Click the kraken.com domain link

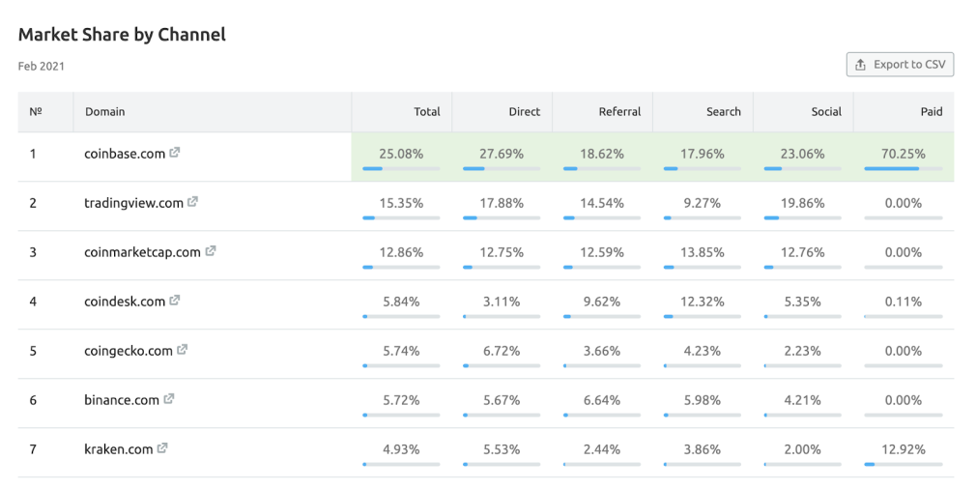pyautogui.click(x=119, y=449)
